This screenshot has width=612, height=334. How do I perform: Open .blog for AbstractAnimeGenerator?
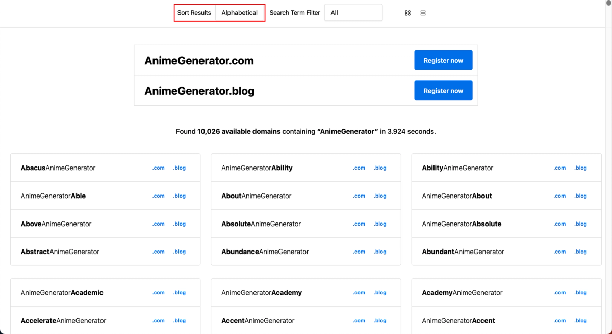point(180,252)
